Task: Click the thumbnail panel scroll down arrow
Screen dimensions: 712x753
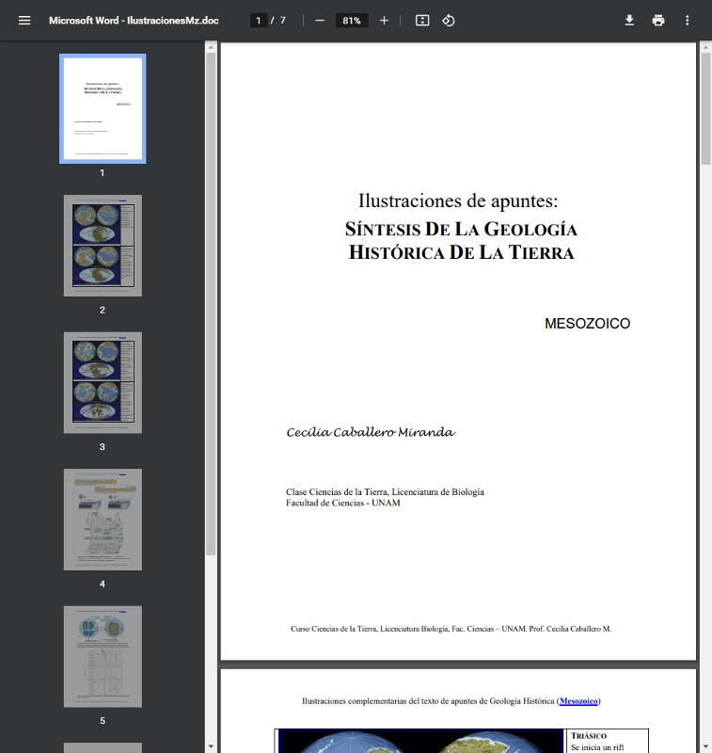Action: [x=211, y=747]
